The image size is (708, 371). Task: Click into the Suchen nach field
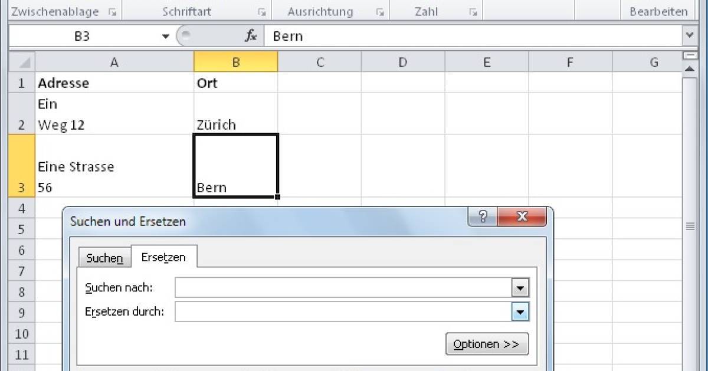[343, 288]
